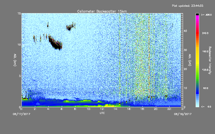This screenshot has height=134, width=215.
Task: Click the 60.0 colorbar value
Action: (x=206, y=88)
